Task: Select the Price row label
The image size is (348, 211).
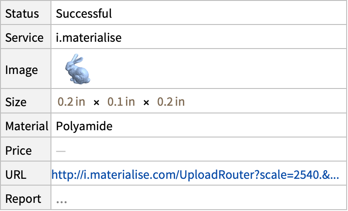Action: [18, 151]
